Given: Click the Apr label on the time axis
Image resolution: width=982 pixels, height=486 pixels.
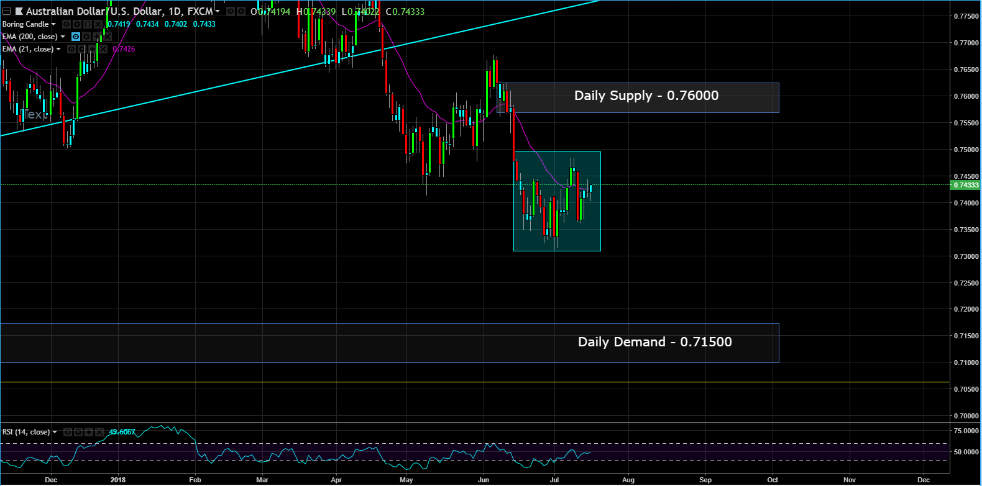Looking at the screenshot, I should (x=336, y=480).
